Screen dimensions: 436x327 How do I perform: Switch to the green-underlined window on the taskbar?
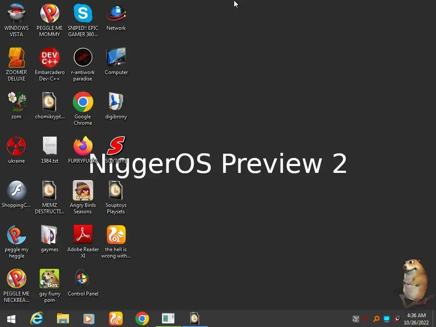tap(168, 318)
